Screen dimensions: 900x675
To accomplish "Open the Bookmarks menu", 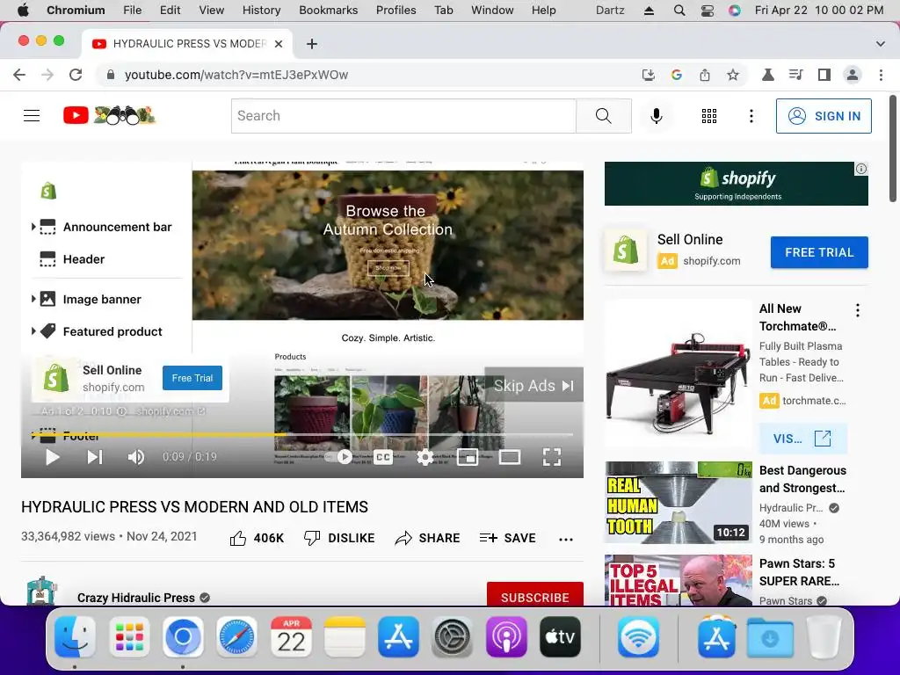I will pyautogui.click(x=329, y=10).
